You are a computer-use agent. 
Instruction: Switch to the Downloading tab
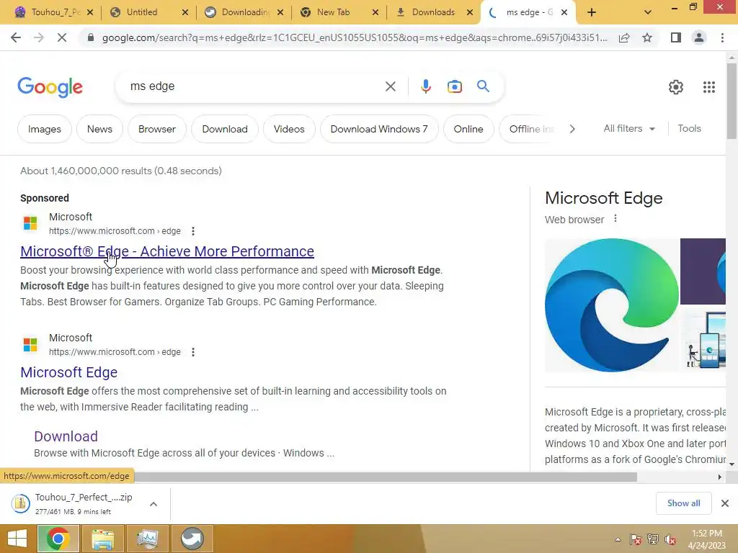(239, 12)
